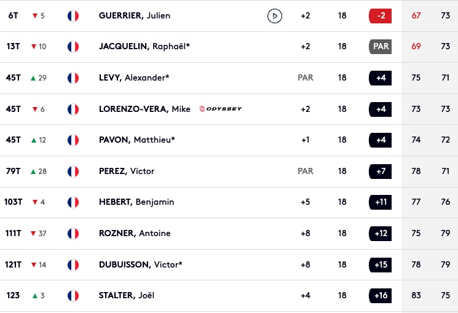
Task: Play video highlight for Julien Guerrier
Action: pyautogui.click(x=275, y=16)
